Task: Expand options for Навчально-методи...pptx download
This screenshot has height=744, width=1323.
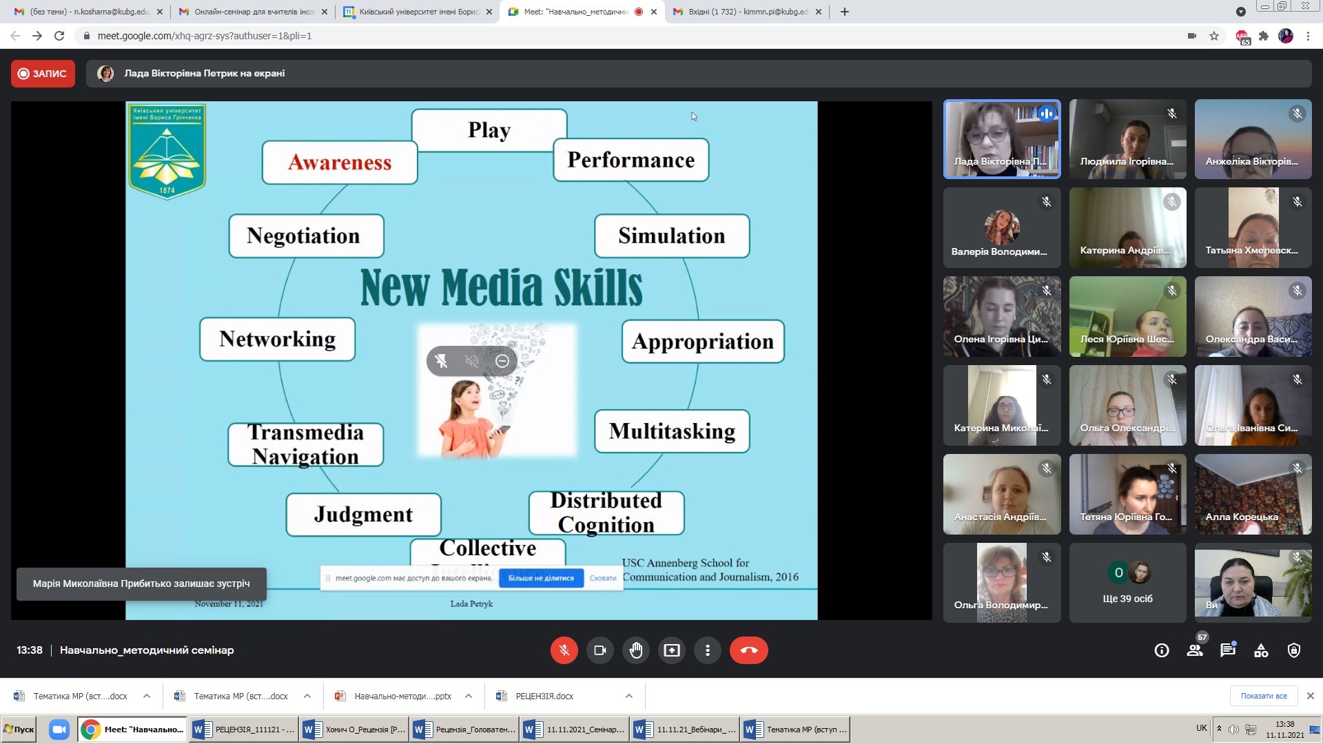Action: point(469,696)
